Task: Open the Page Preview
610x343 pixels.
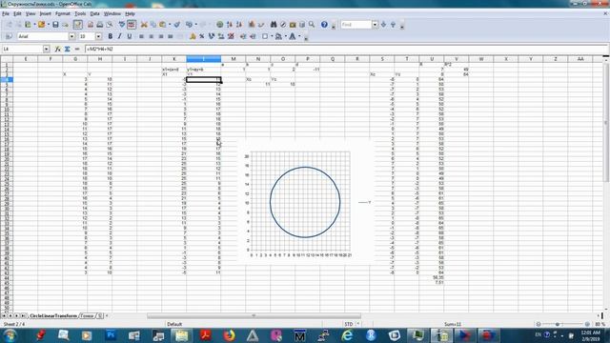Action: coord(110,25)
